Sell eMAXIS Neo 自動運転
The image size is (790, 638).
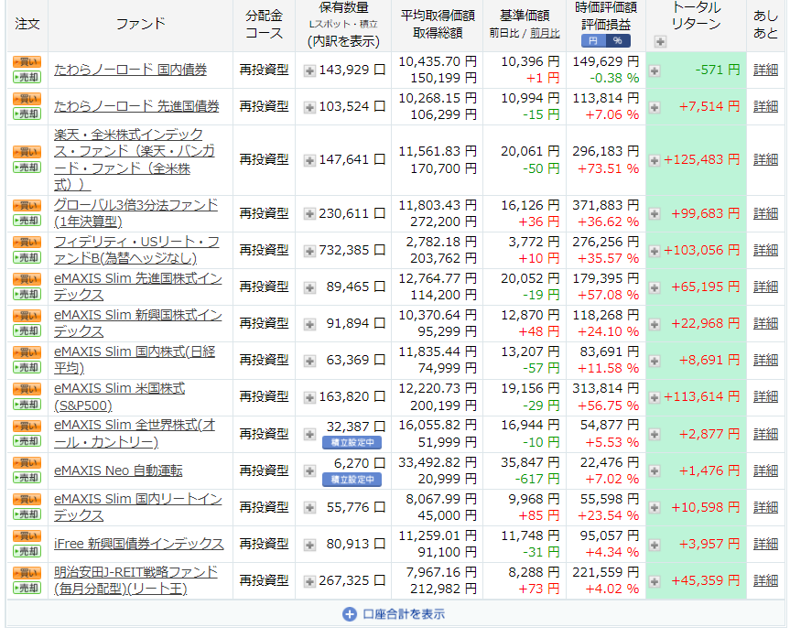click(27, 478)
